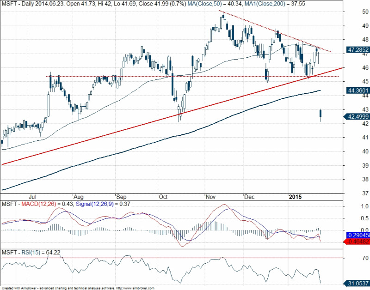
Task: Click the Jul label on time axis
Action: tap(32, 197)
